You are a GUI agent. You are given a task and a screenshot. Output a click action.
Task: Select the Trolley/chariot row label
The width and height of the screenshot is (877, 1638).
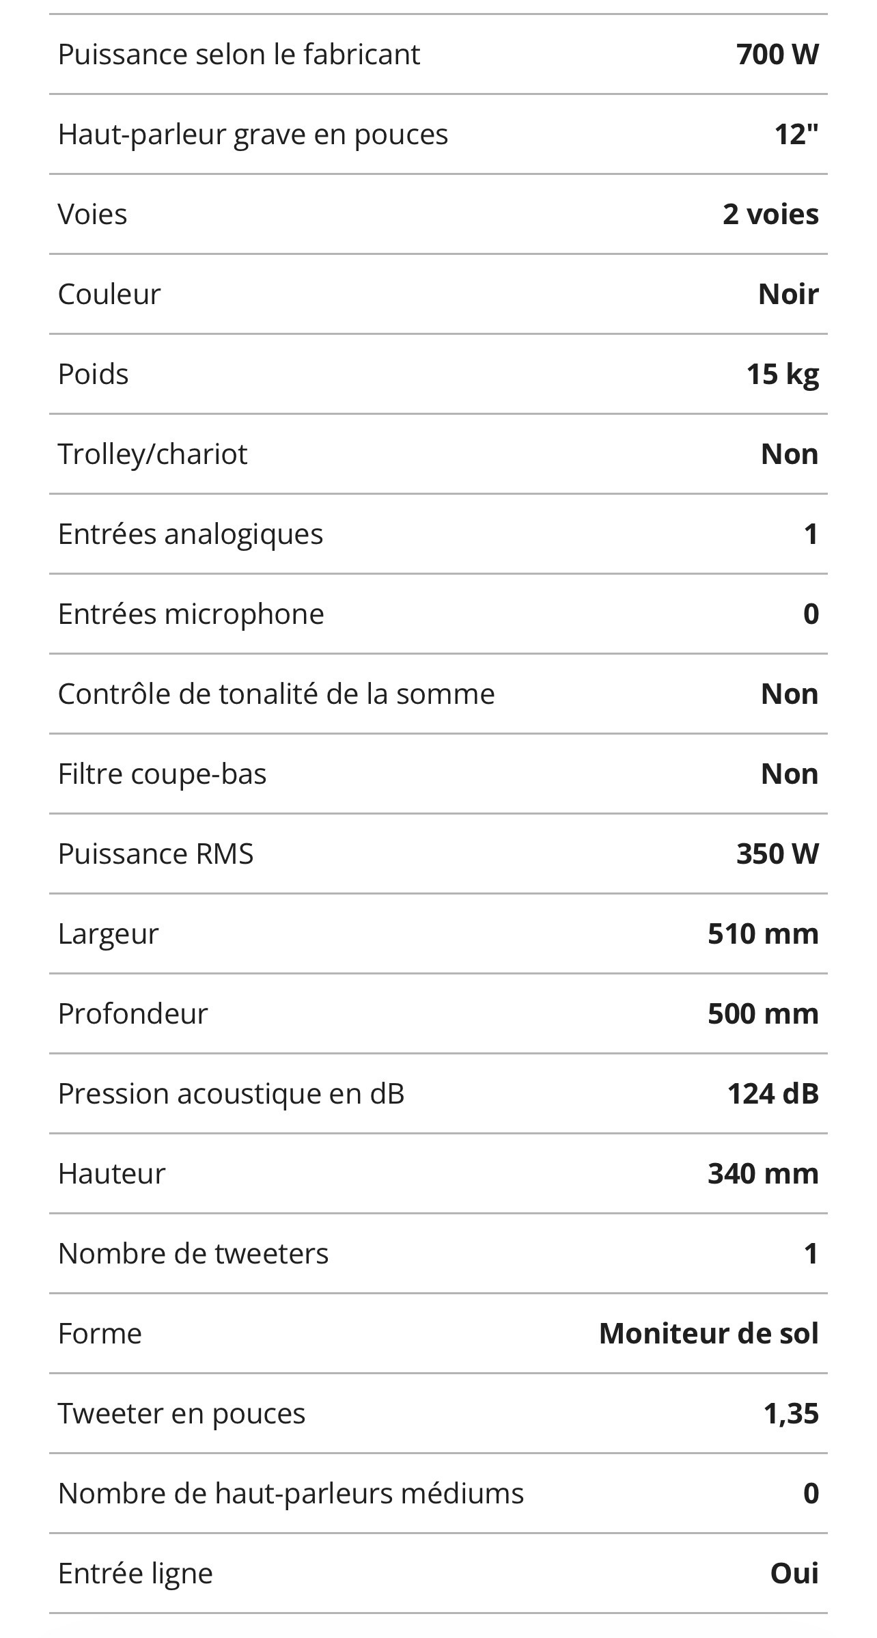pos(152,454)
